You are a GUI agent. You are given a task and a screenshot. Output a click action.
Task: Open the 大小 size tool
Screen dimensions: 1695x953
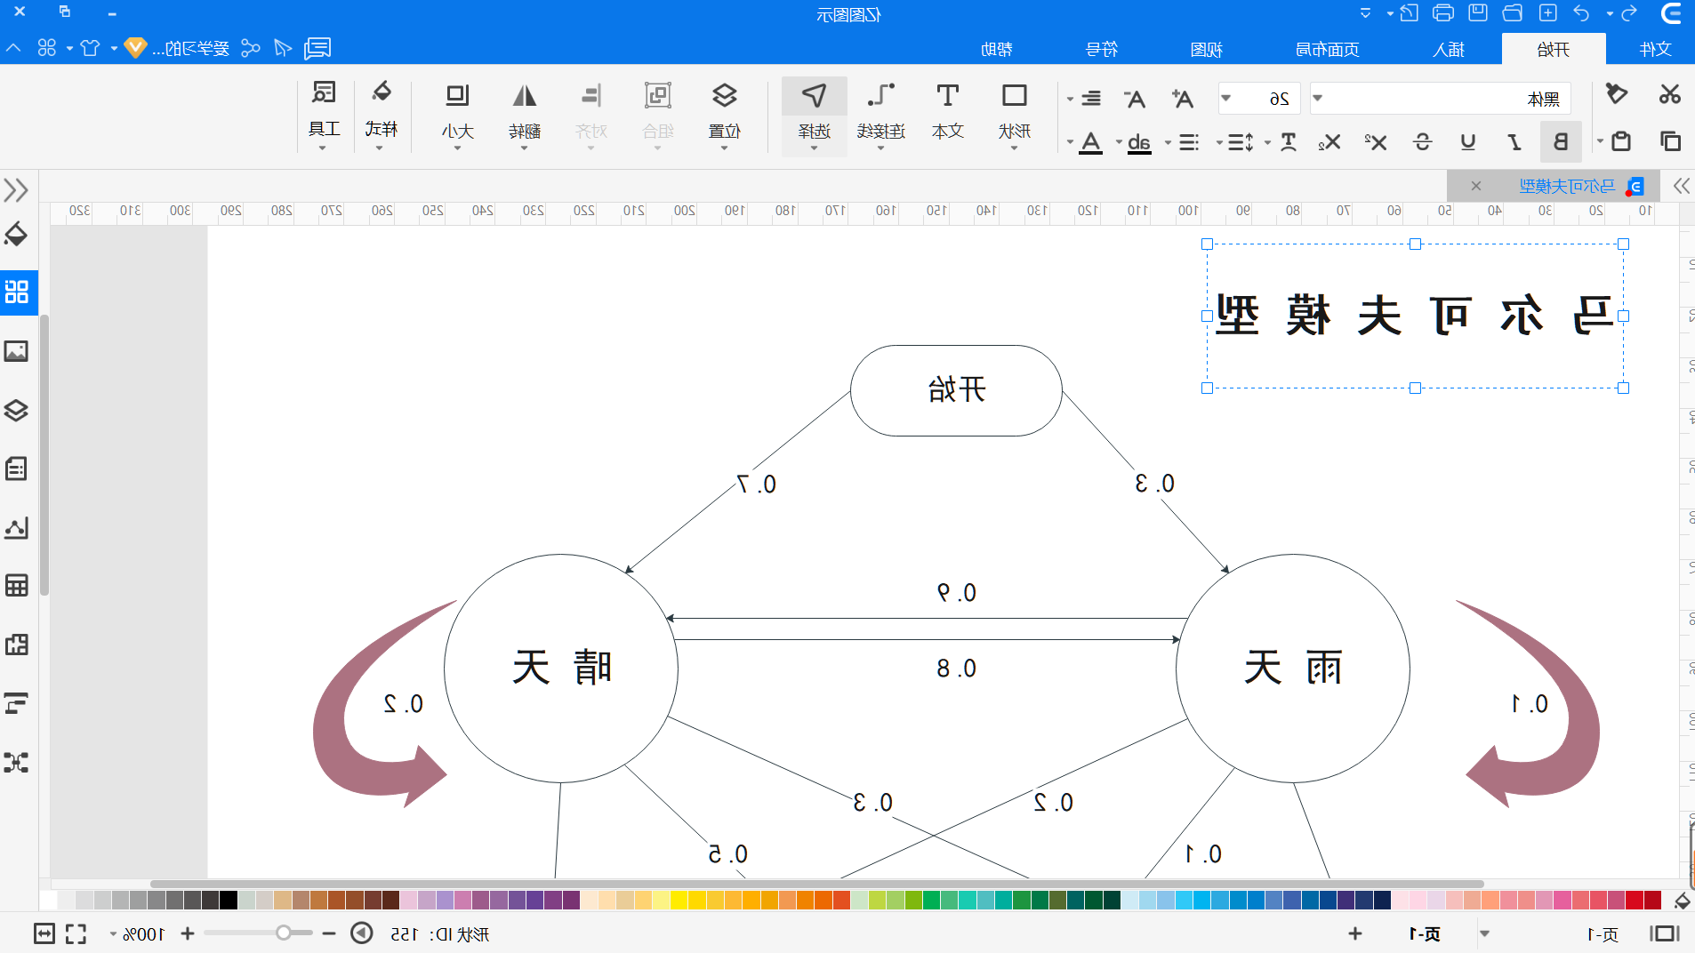pos(458,113)
